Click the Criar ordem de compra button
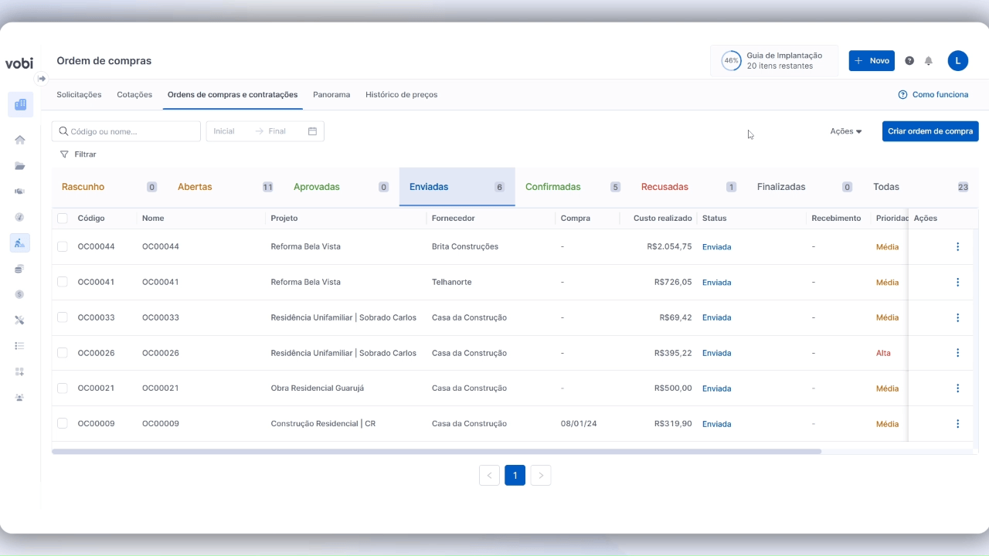The image size is (989, 556). pos(930,131)
